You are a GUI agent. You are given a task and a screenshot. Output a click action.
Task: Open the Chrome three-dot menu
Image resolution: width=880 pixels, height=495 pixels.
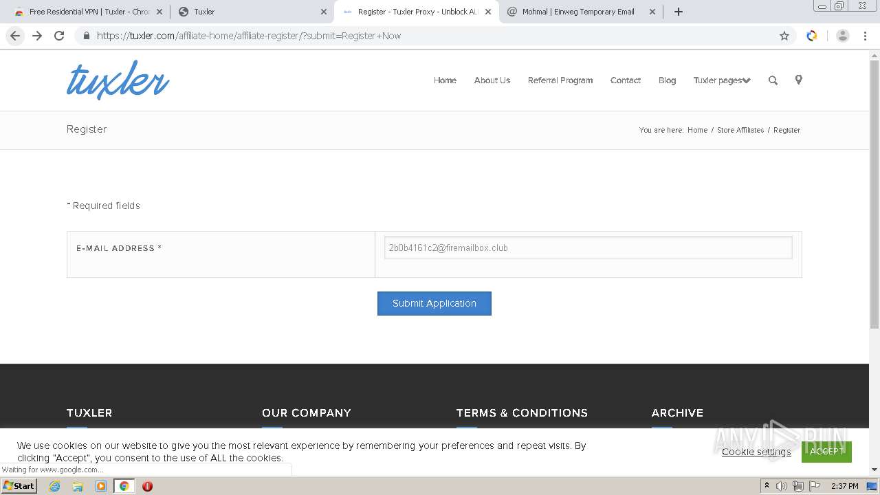[x=866, y=36]
